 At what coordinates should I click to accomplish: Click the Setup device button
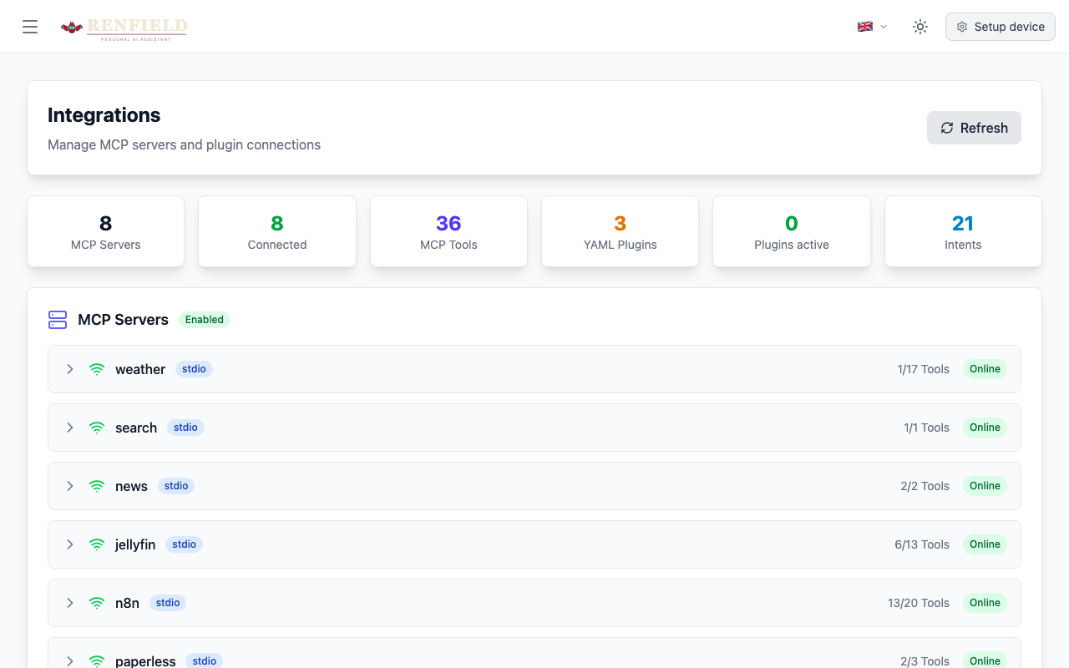1000,26
